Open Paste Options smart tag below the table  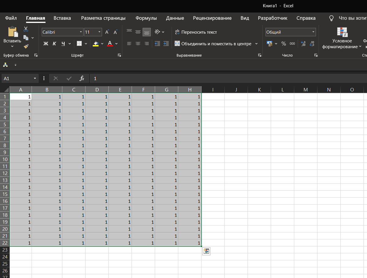click(206, 251)
